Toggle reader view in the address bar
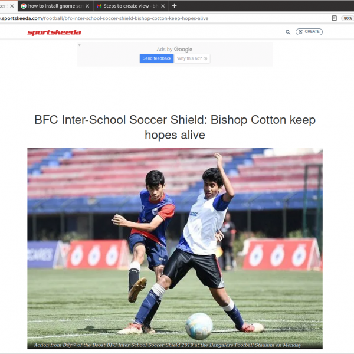Viewport: 354px width, 354px height. [x=334, y=18]
